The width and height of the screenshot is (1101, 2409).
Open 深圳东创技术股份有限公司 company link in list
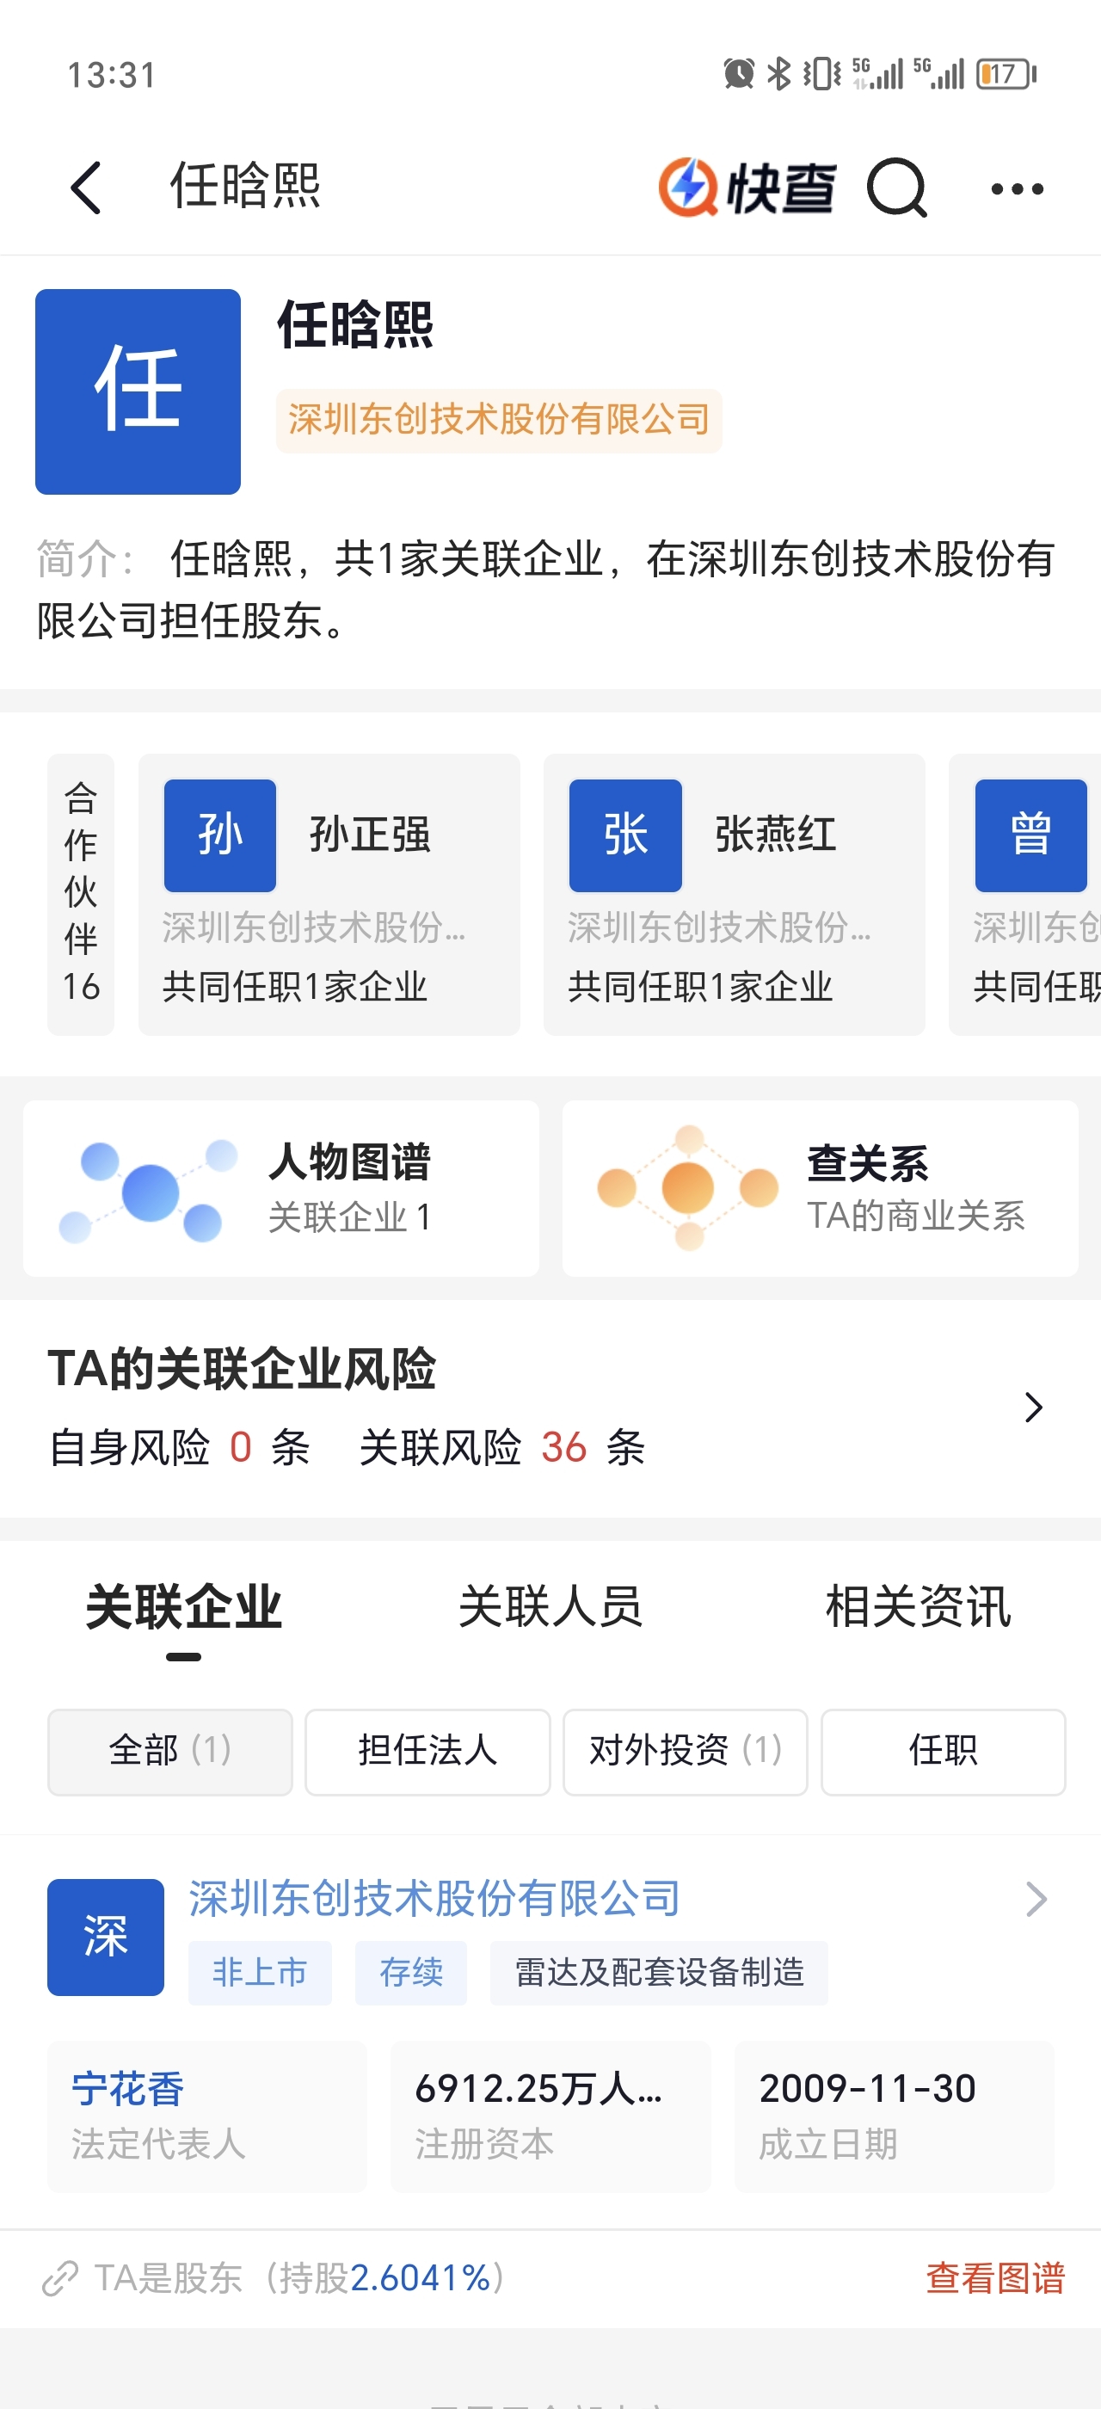[x=434, y=1900]
